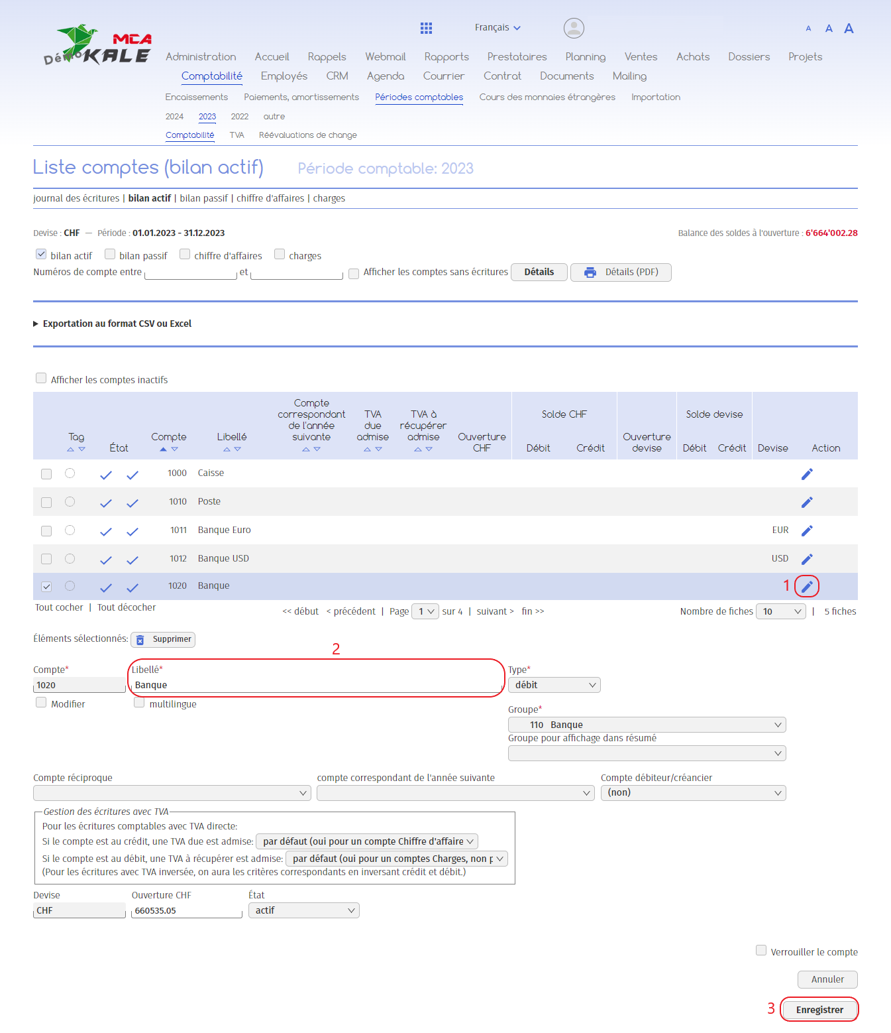Open the Français language dropdown

[498, 27]
